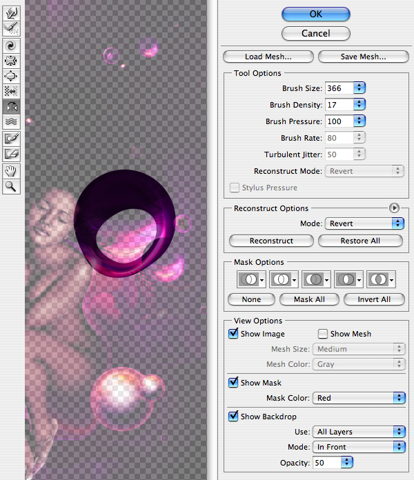Open the Brush Pressure dropdown arrow

[359, 121]
